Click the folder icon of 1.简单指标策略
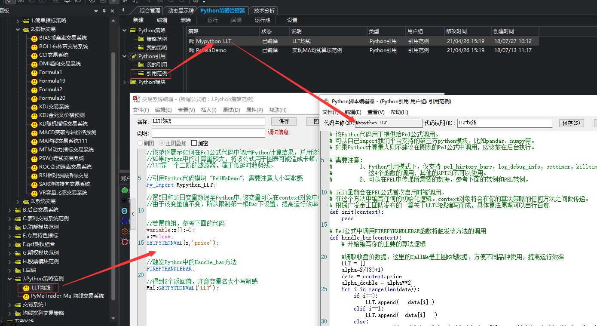 click(26, 21)
